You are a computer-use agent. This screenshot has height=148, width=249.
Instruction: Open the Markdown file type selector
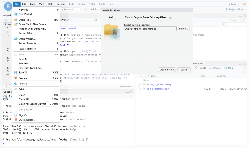tap(127, 87)
